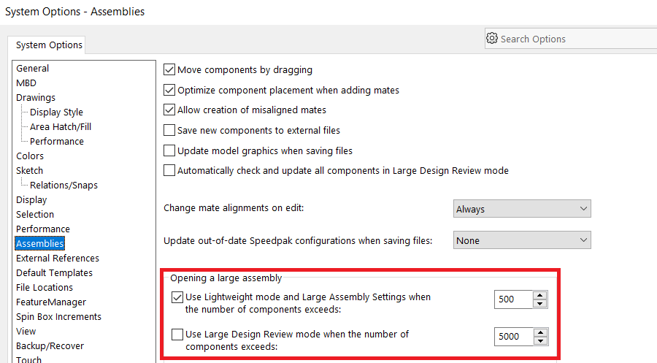This screenshot has width=657, height=363.
Task: Open the External References category
Action: pyautogui.click(x=58, y=258)
